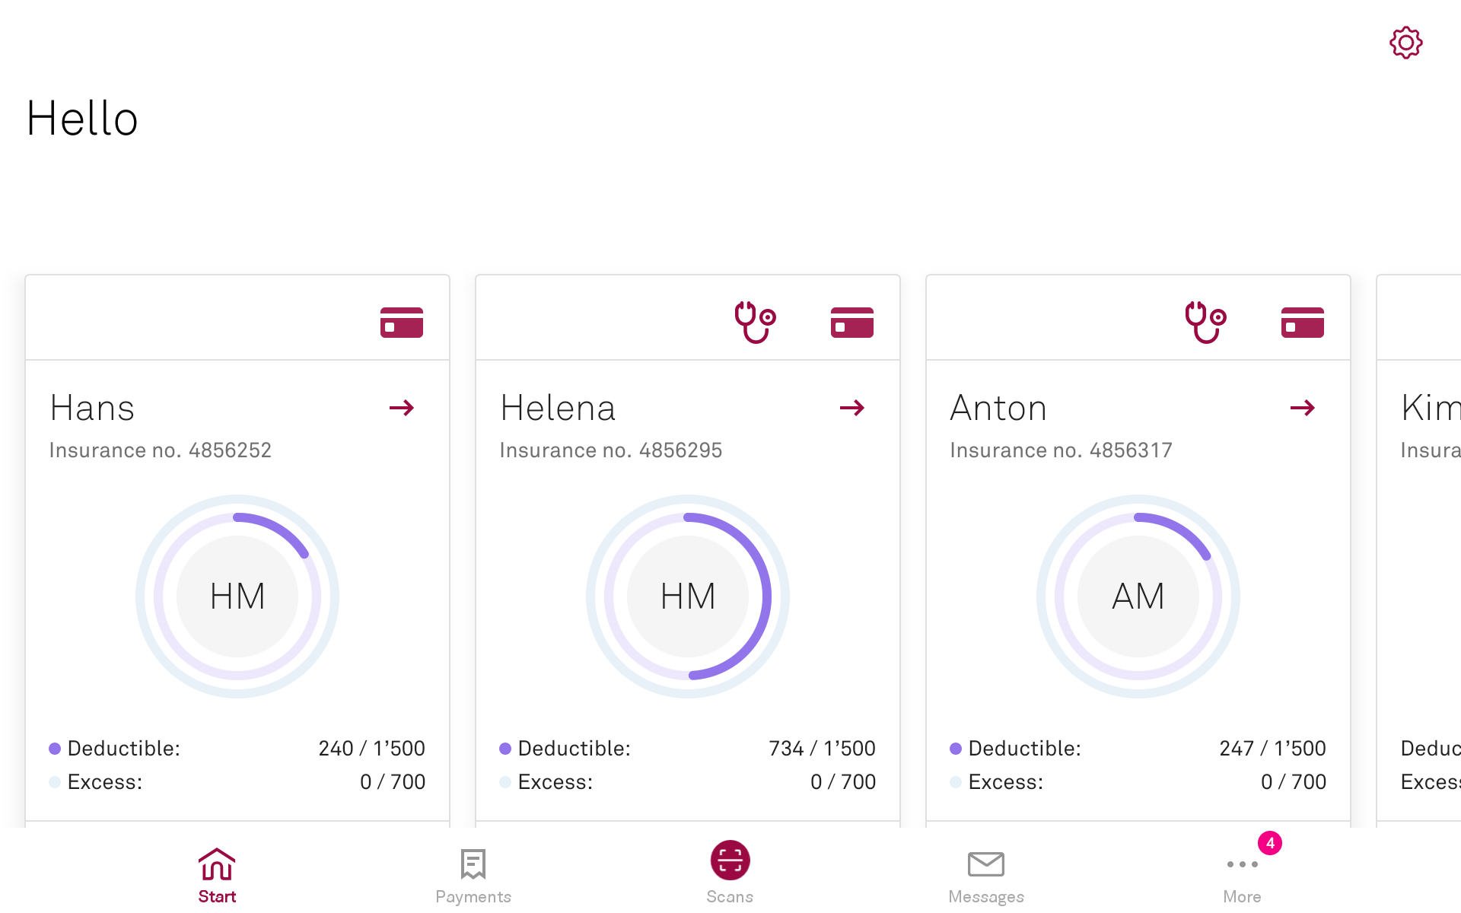Tap Anton's AM avatar circle
This screenshot has width=1461, height=913.
pos(1138,596)
